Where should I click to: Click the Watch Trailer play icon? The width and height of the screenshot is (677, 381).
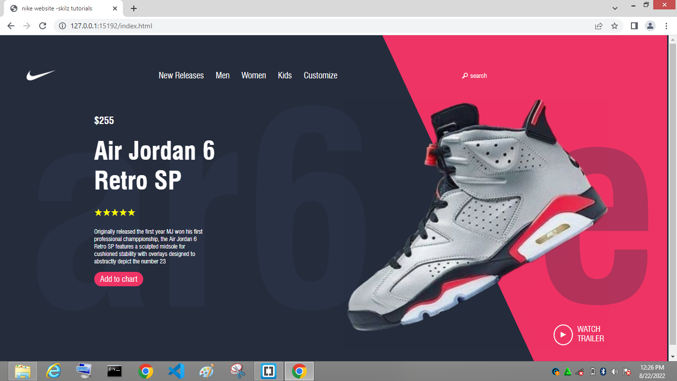563,334
